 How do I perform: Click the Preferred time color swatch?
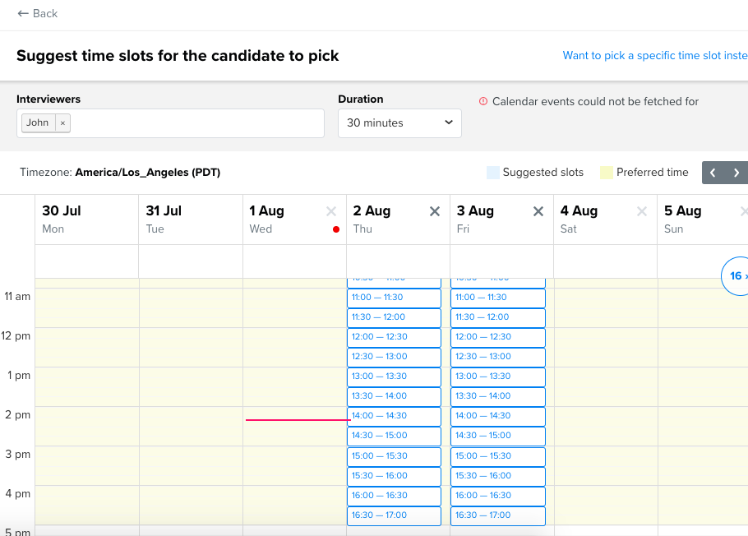pyautogui.click(x=607, y=173)
